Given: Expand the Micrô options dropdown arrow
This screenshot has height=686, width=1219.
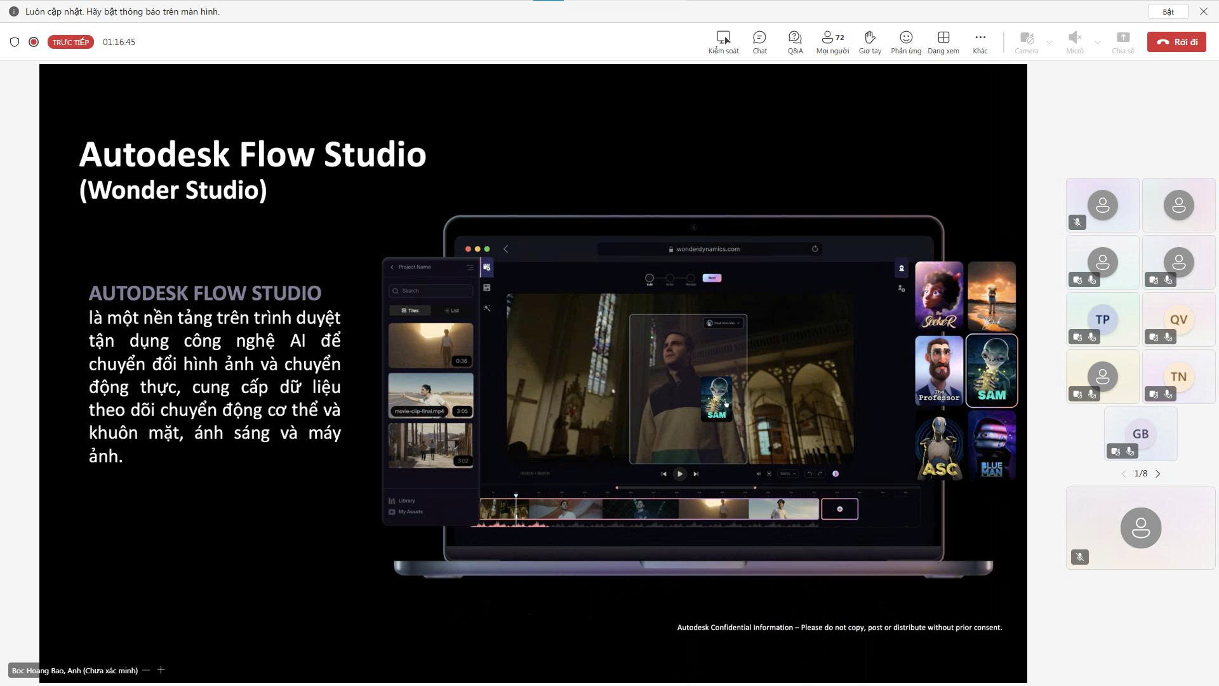Looking at the screenshot, I should click(x=1098, y=43).
